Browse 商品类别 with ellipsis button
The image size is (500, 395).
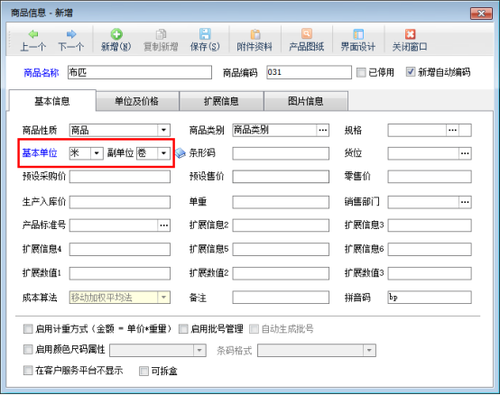[323, 130]
